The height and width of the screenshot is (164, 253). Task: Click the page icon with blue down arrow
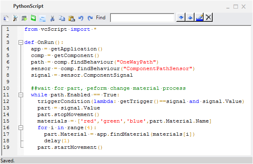tap(6, 18)
